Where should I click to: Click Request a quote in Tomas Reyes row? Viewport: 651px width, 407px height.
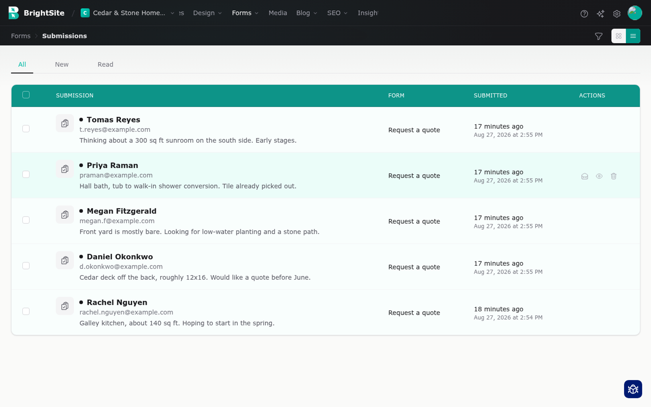414,130
